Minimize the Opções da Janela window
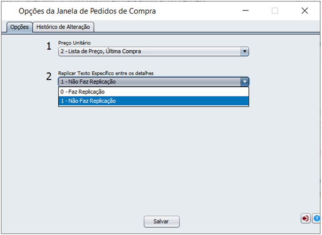This screenshot has height=235, width=322. coord(245,11)
